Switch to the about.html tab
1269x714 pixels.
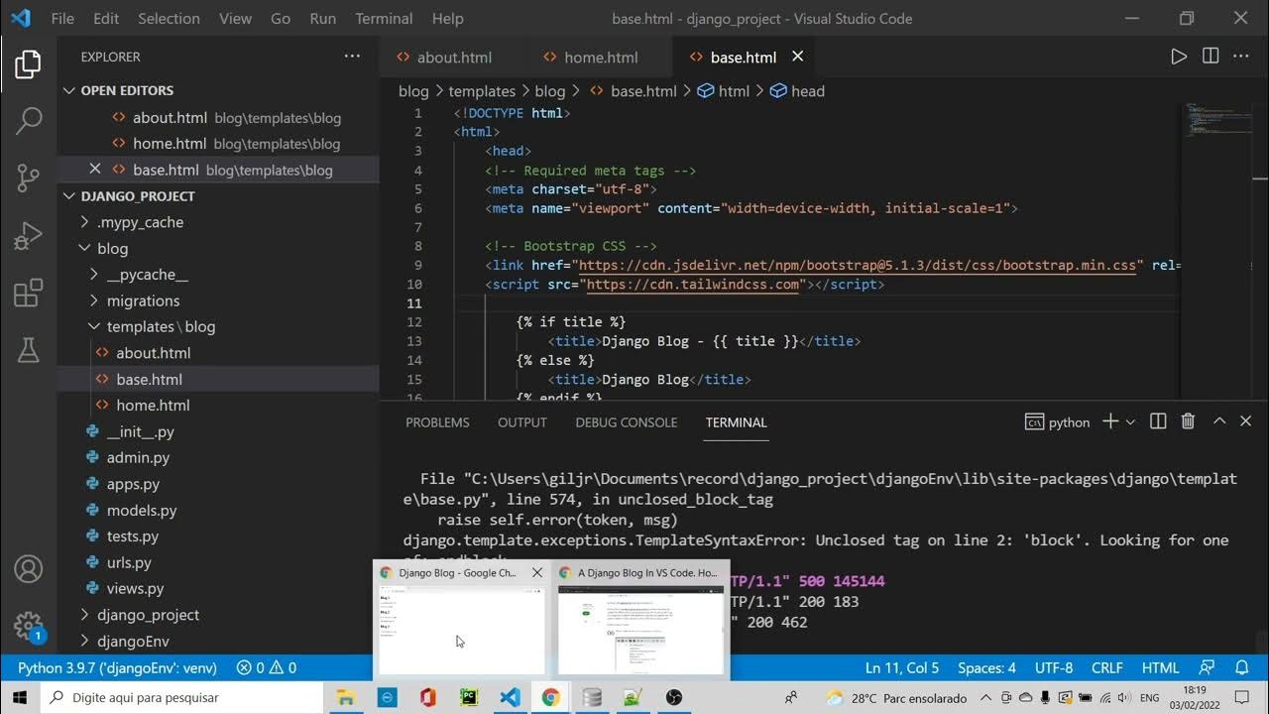[x=453, y=57]
